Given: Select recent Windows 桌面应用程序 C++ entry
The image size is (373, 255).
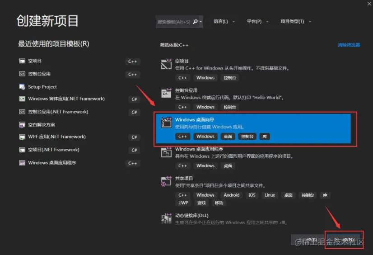Looking at the screenshot, I should (79, 163).
